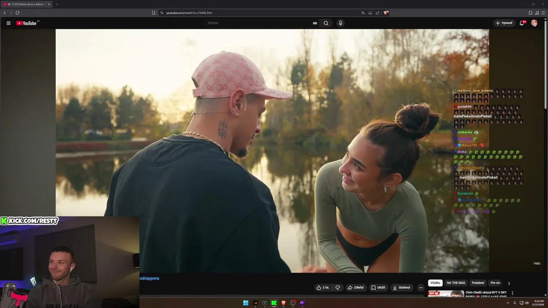Click the Brave Shields lion icon

coord(386,13)
